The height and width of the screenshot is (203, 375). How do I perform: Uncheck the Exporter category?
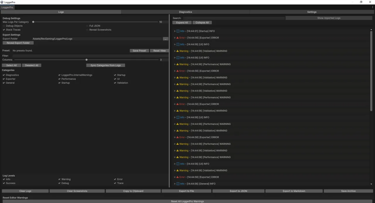pyautogui.click(x=4, y=79)
